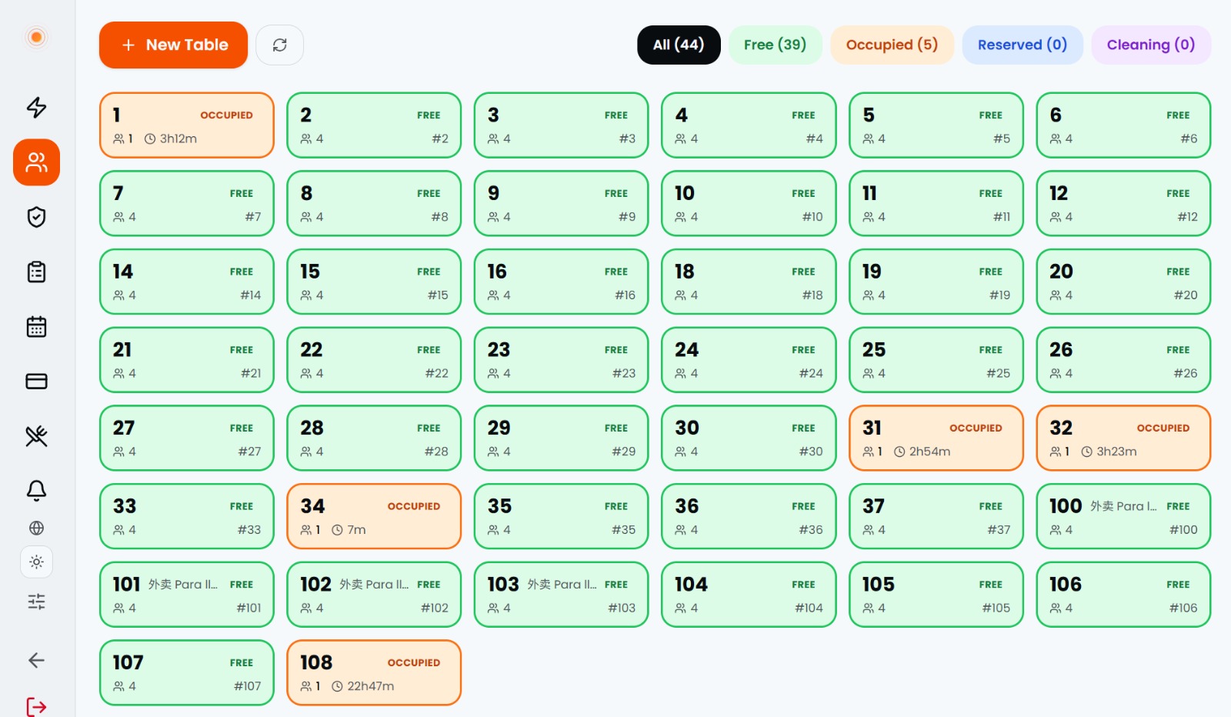Image resolution: width=1231 pixels, height=717 pixels.
Task: Click the lightning bolt quick actions icon
Action: pos(36,107)
